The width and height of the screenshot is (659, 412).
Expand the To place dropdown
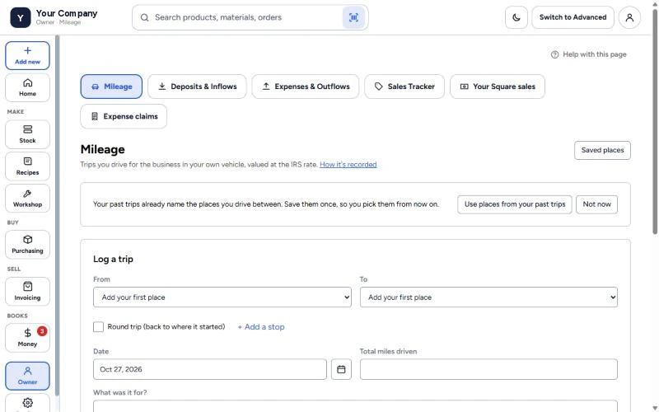coord(488,297)
